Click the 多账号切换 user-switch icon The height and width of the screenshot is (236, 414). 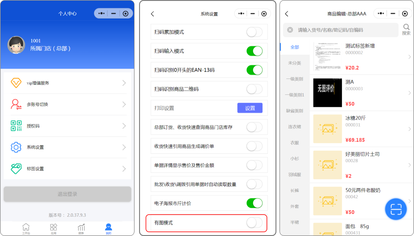coord(16,104)
